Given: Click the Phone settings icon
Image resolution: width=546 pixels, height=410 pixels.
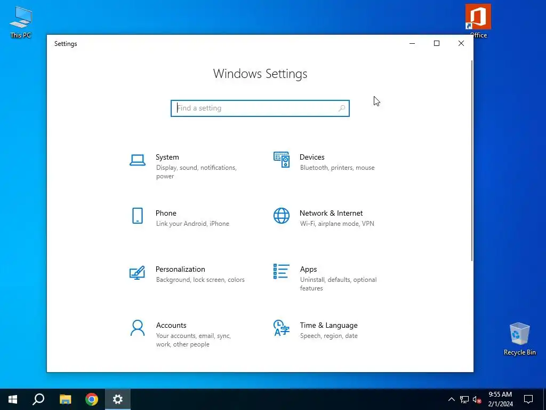Looking at the screenshot, I should click(x=137, y=216).
